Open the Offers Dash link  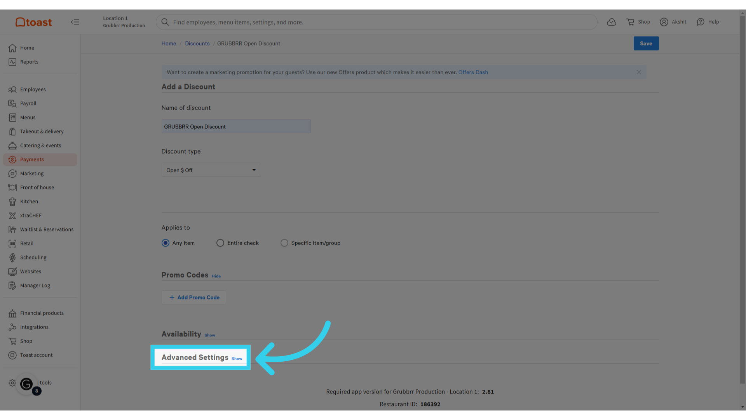(473, 72)
